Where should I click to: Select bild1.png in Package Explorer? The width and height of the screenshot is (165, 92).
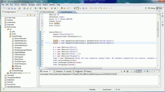click(18, 66)
